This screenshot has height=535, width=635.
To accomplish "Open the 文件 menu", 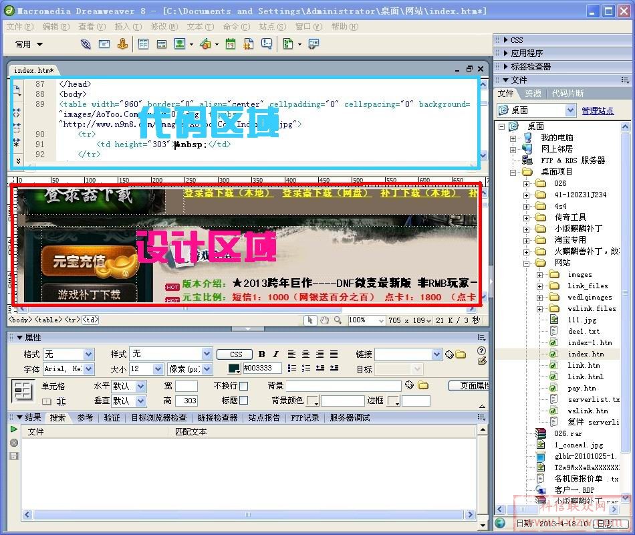I will click(19, 27).
